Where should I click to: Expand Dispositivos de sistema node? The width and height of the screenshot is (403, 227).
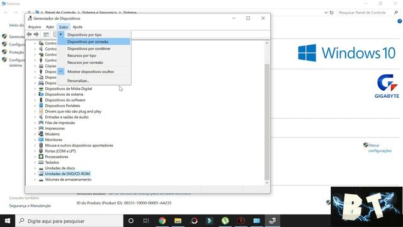(x=35, y=94)
